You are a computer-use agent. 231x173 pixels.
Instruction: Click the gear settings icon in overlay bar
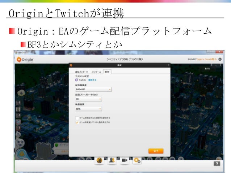[x=137, y=160]
